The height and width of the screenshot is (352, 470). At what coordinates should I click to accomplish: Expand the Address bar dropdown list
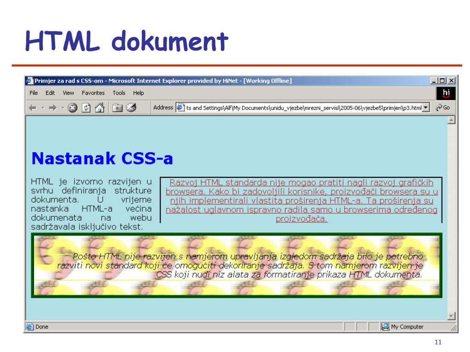[x=425, y=107]
